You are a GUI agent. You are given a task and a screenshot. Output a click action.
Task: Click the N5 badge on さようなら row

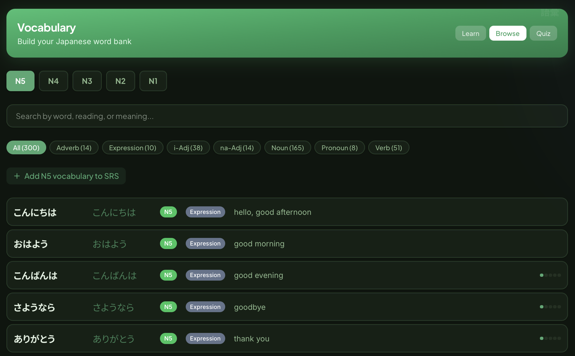point(168,307)
